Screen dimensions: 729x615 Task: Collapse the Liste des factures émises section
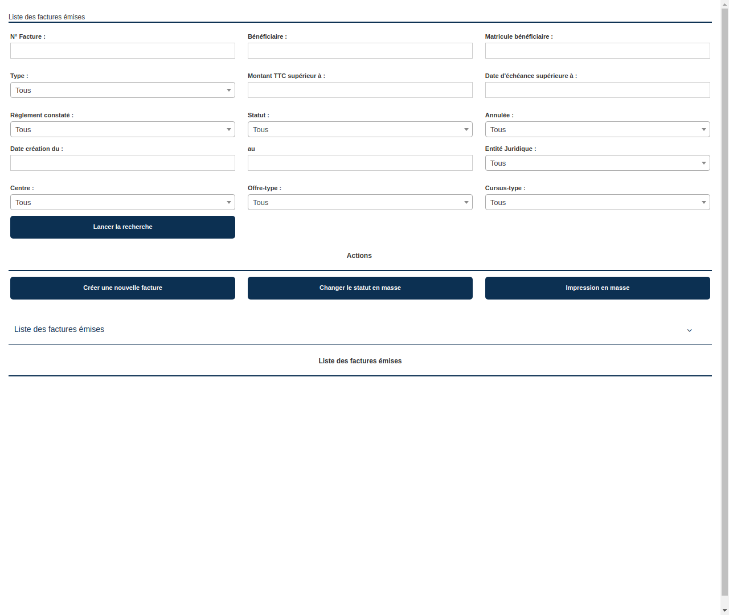click(x=689, y=330)
